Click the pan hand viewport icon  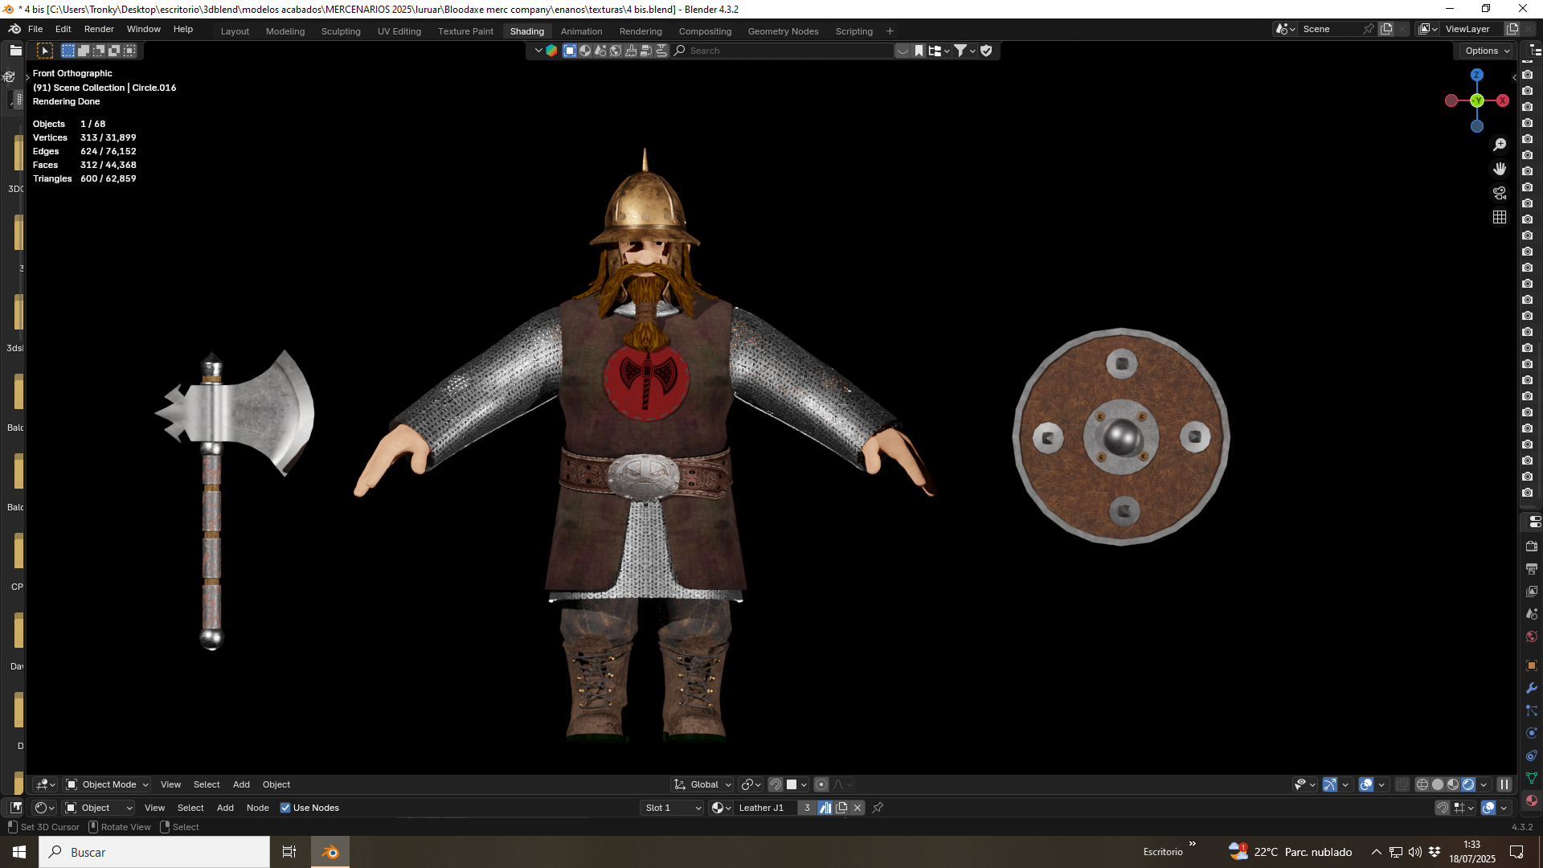(1500, 169)
